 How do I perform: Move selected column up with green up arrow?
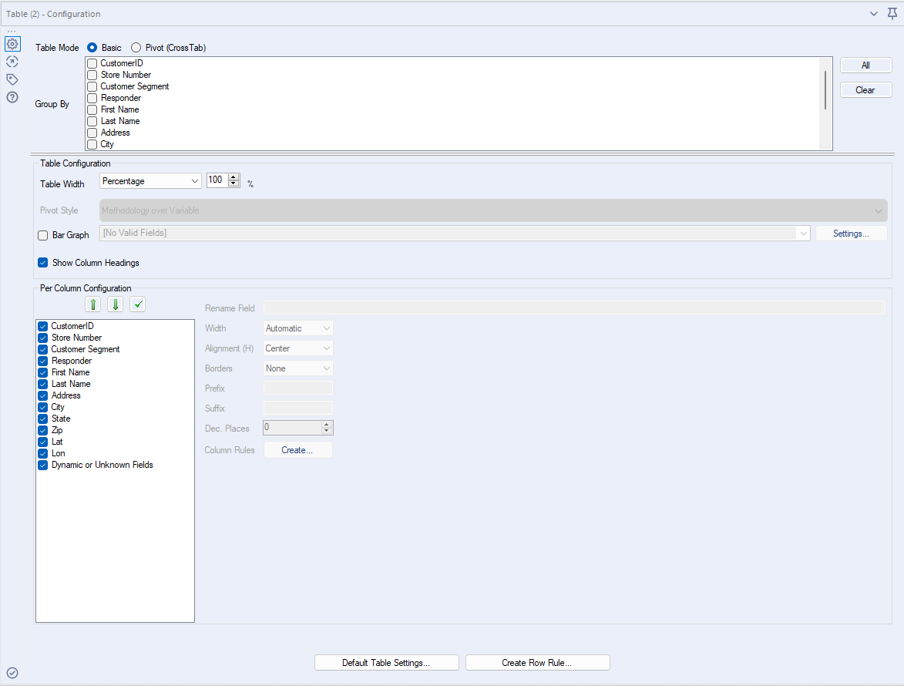tap(93, 304)
